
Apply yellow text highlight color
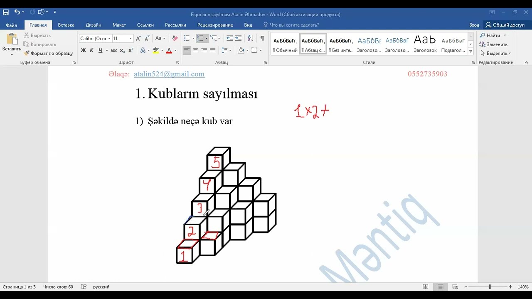pyautogui.click(x=155, y=50)
